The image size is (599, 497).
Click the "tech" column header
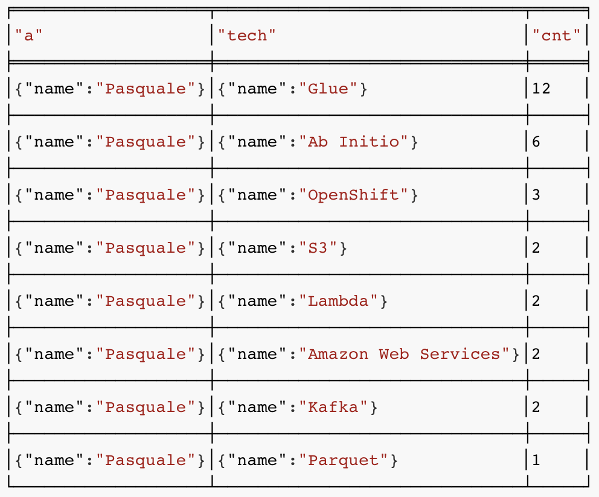[x=247, y=36]
